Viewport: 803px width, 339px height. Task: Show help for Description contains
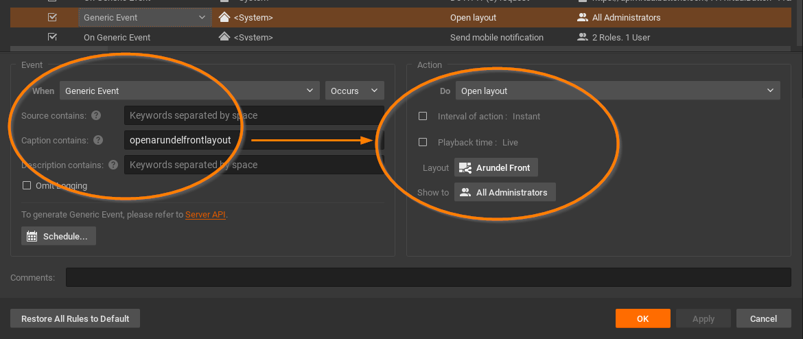[x=114, y=165]
